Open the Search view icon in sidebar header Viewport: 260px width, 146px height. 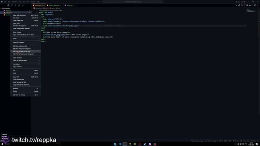pyautogui.click(x=12, y=5)
